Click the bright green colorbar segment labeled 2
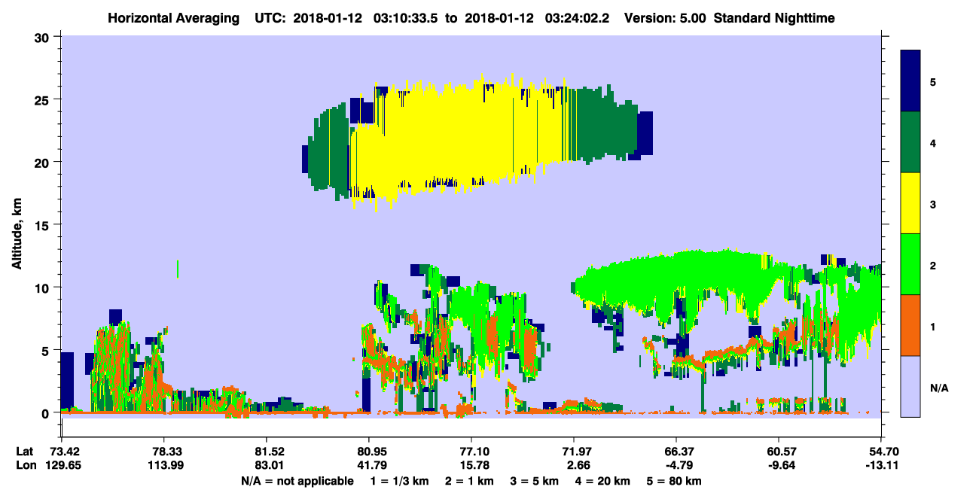Screen dimensions: 979x502 910,263
